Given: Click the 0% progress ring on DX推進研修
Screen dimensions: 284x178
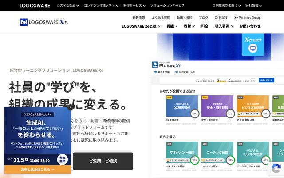Looking at the screenshot, I should click(x=195, y=114).
